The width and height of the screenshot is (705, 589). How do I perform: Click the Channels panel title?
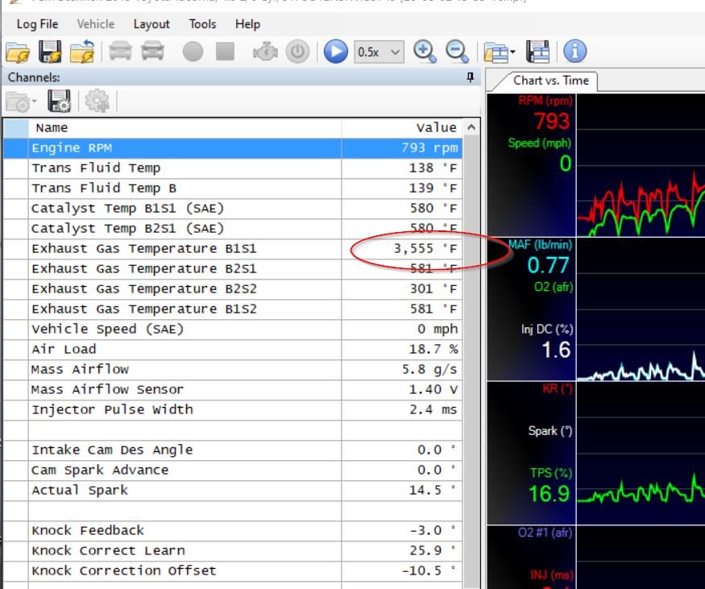tap(34, 77)
